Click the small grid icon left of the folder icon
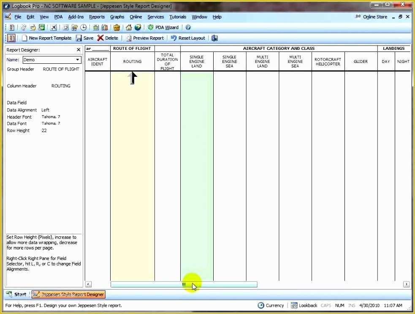The width and height of the screenshot is (415, 314). (x=66, y=27)
